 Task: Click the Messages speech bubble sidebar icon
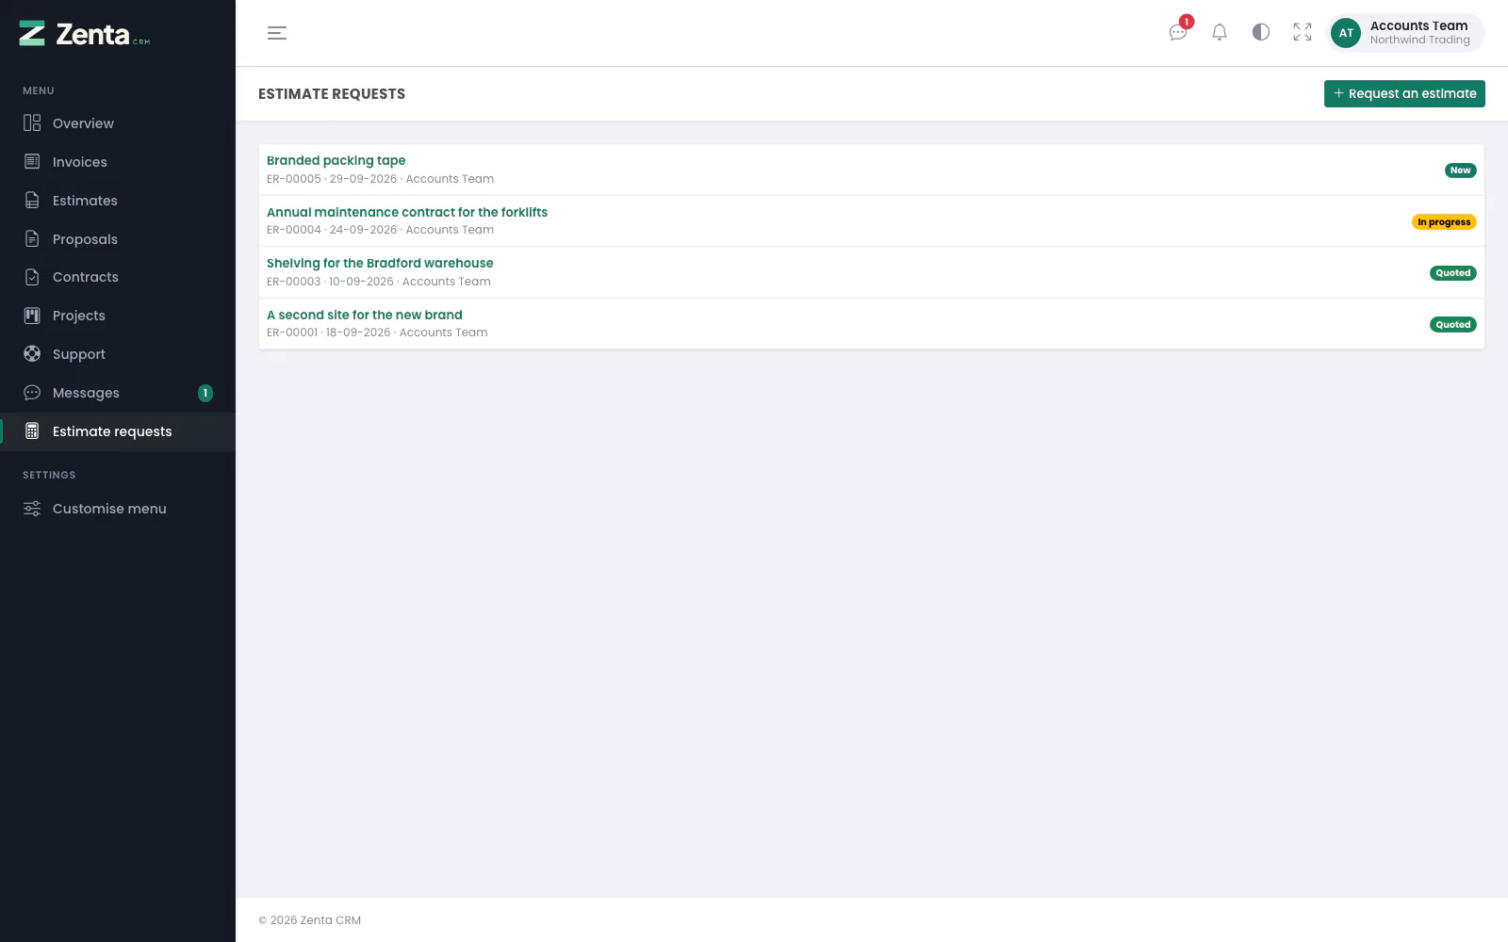point(32,393)
